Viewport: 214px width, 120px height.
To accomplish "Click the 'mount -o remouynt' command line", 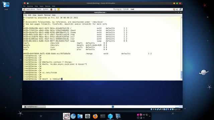I will 43,79.
